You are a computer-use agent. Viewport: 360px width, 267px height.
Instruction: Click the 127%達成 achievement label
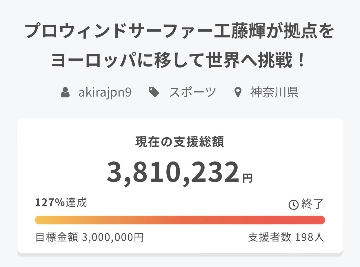point(61,203)
